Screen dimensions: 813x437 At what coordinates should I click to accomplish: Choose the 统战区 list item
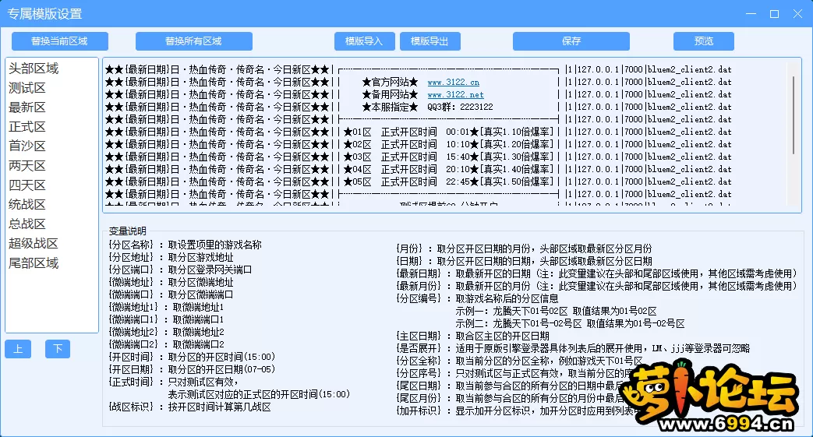[27, 205]
